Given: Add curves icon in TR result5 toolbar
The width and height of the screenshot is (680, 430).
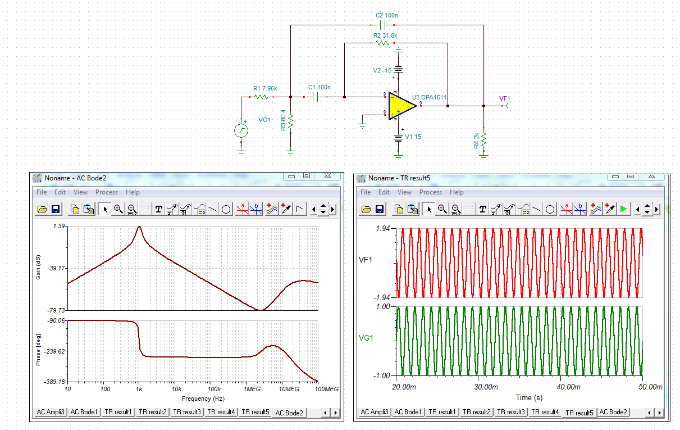Looking at the screenshot, I should pyautogui.click(x=596, y=209).
